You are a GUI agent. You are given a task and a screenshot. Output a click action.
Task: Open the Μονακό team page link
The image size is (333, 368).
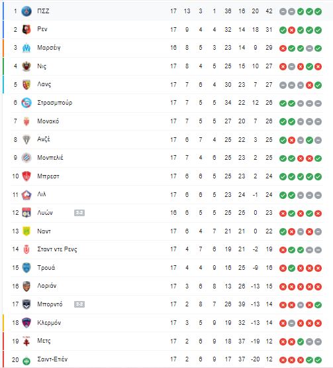(x=48, y=121)
